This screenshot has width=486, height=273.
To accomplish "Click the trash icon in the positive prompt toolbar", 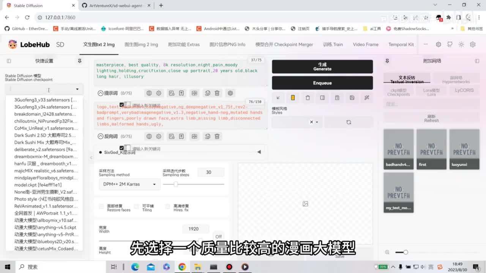I will pos(217,93).
